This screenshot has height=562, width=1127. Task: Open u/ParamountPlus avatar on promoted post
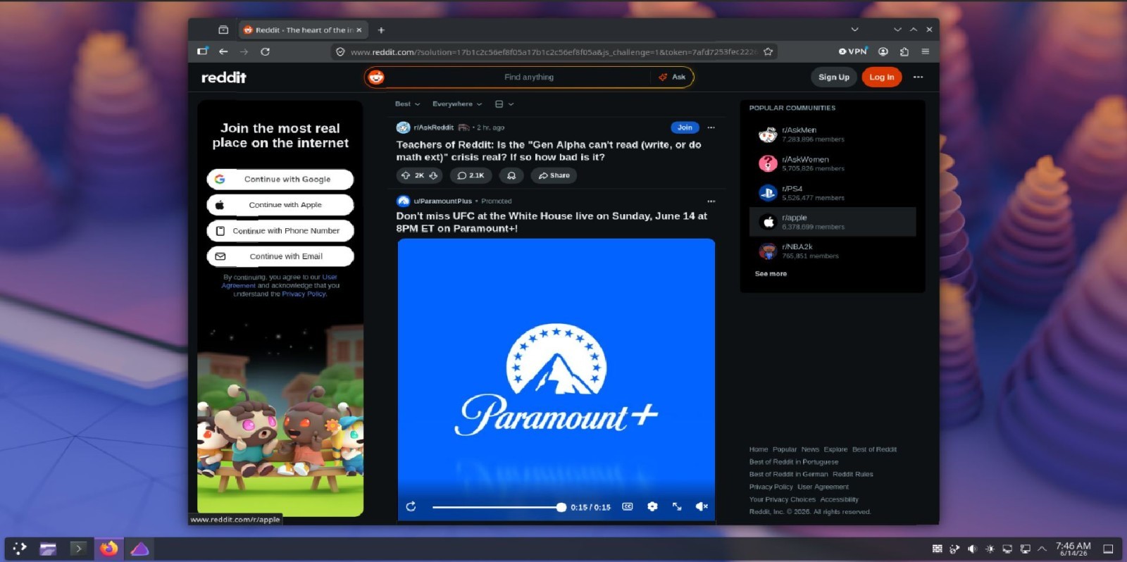[403, 201]
